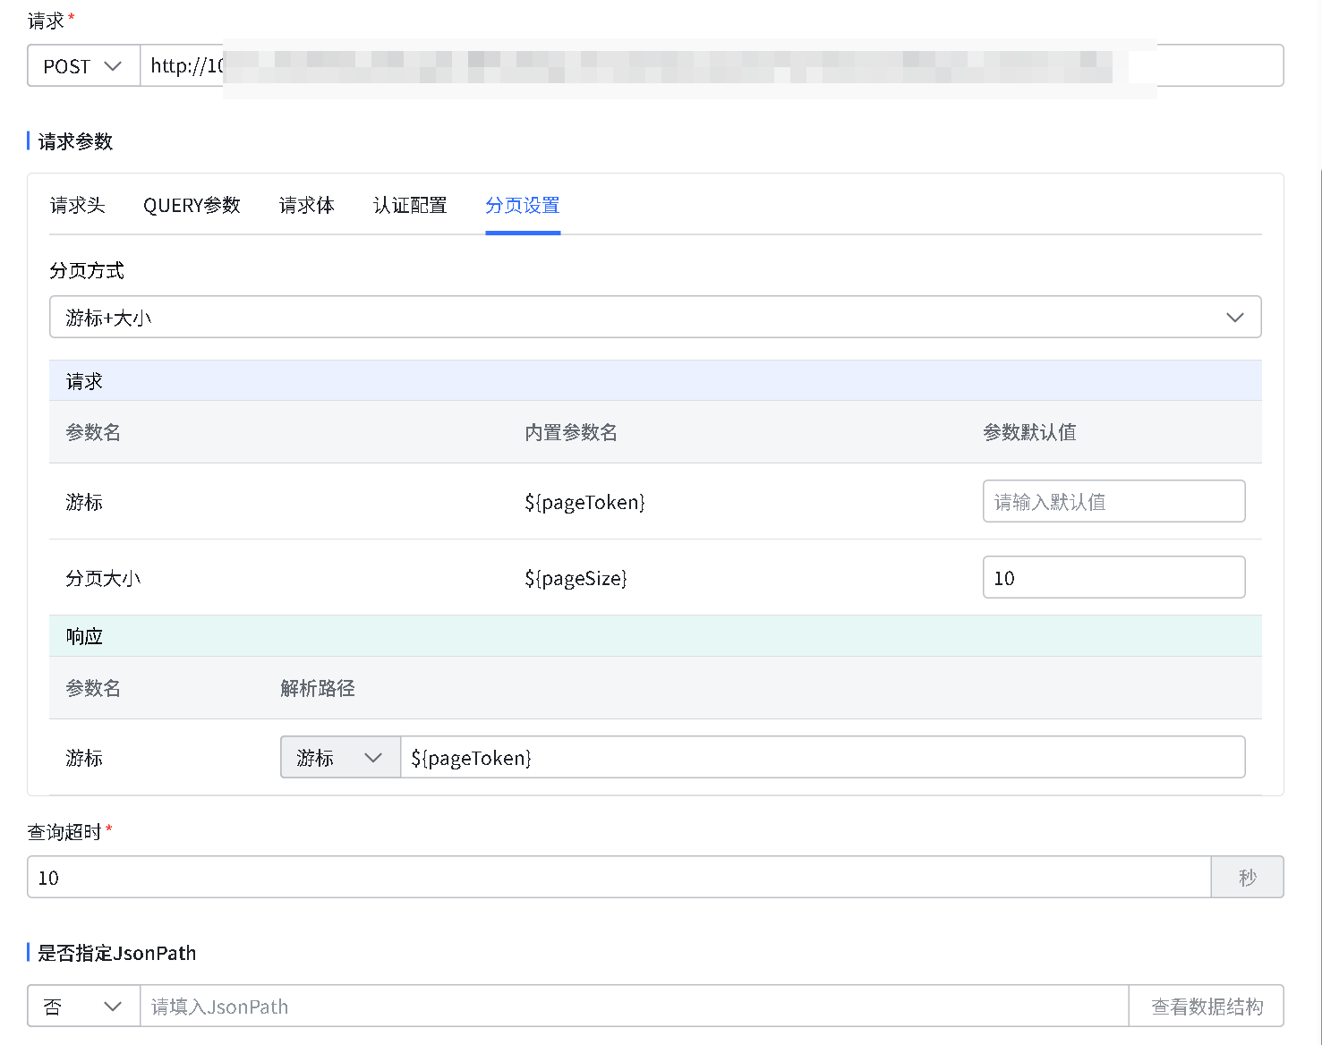Click the 秒 unit suffix box
This screenshot has width=1322, height=1045.
1247,878
